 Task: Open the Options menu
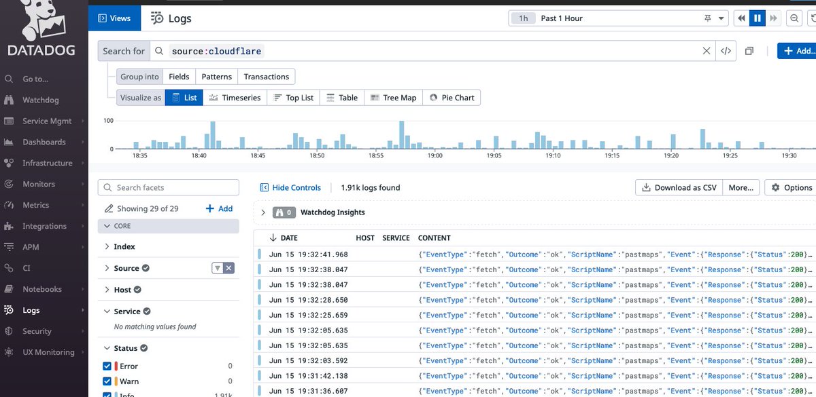click(790, 187)
